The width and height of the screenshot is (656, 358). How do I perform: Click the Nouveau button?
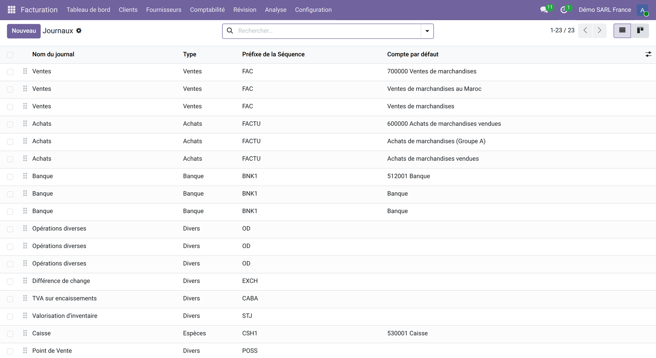[24, 31]
